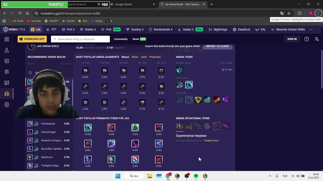Open the ChatGPT bookmark
323x181 pixels.
pos(51,21)
